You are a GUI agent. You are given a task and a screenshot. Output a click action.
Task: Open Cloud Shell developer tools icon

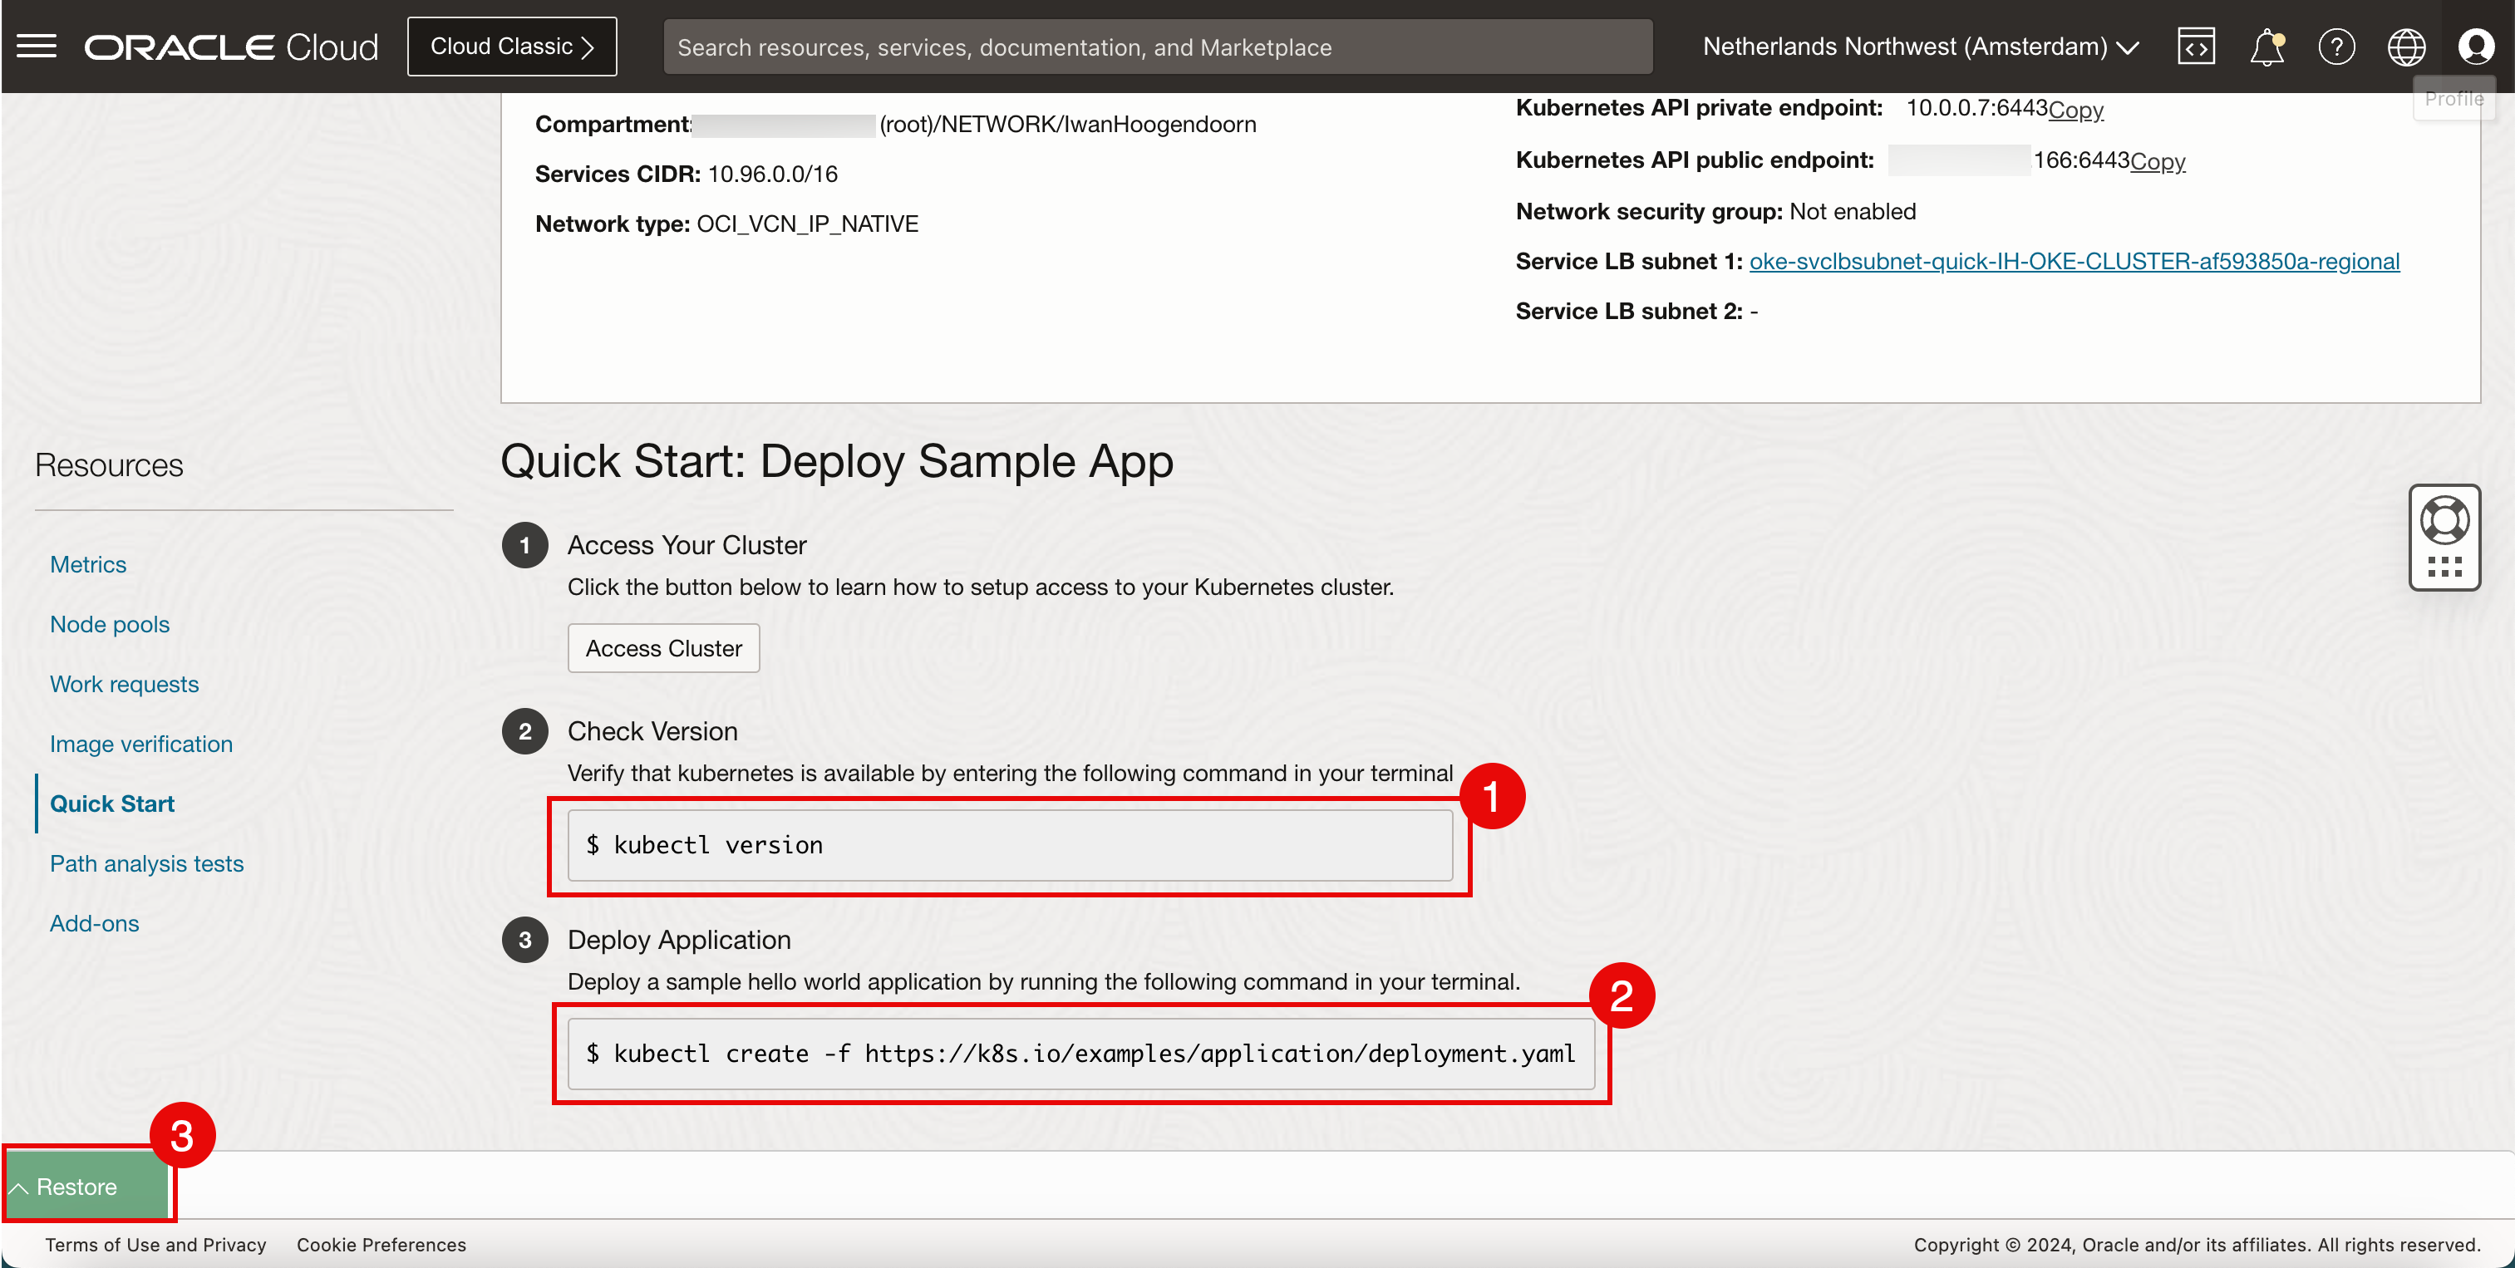click(2196, 46)
